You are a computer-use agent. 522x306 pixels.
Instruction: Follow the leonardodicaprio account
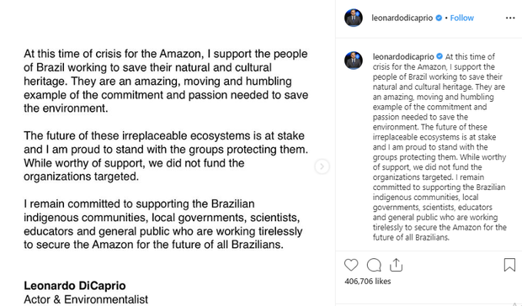pos(461,18)
